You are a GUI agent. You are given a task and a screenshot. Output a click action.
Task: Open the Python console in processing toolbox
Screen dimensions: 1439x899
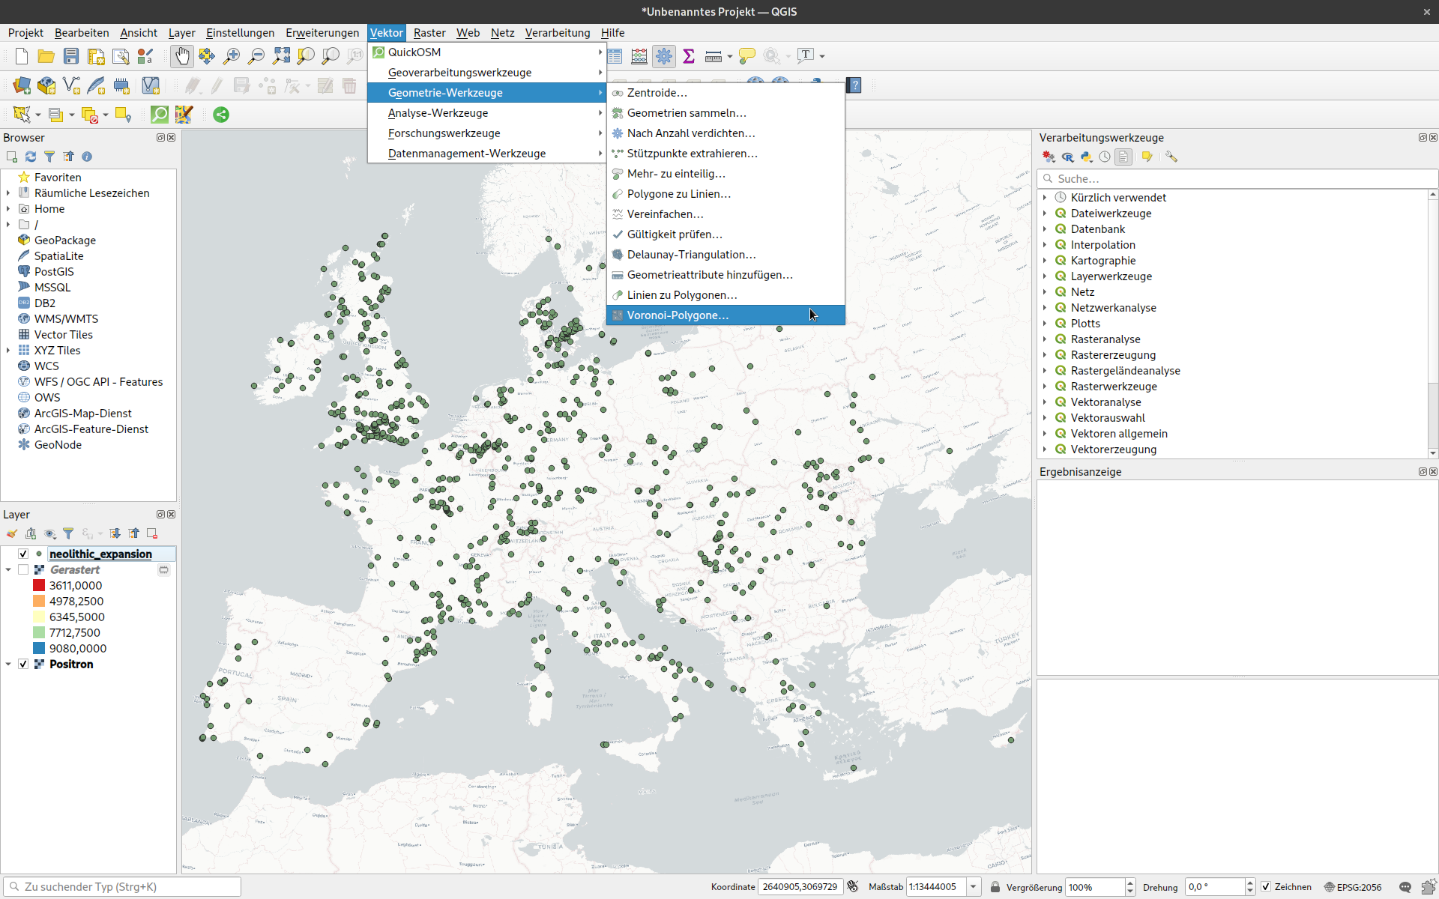click(x=1086, y=157)
